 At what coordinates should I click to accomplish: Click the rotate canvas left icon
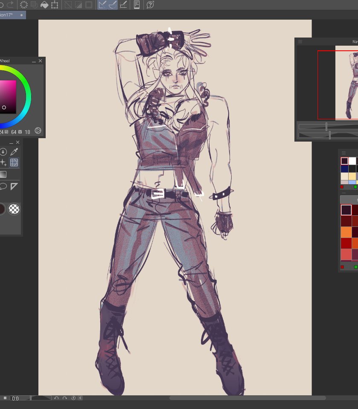point(56,398)
